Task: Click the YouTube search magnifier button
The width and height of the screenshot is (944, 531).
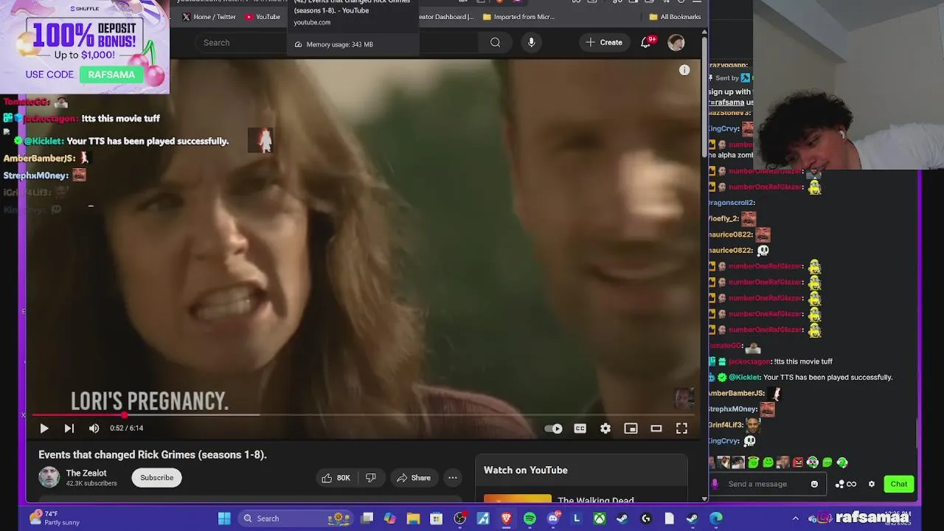Action: [x=495, y=43]
